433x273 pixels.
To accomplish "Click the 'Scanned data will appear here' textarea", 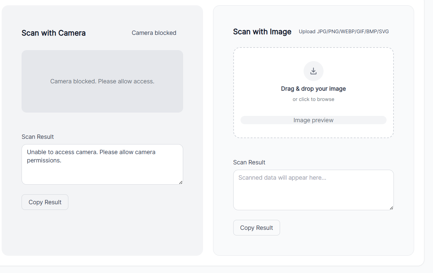I will (x=313, y=189).
